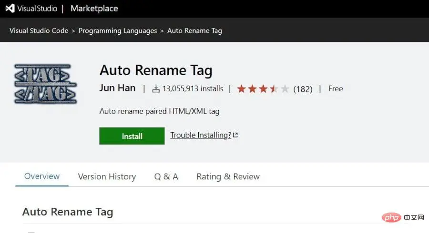Image resolution: width=429 pixels, height=233 pixels.
Task: Select Auto Rename Tag breadcrumb
Action: [194, 30]
